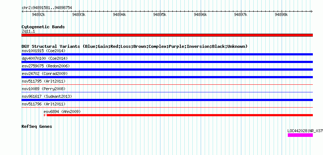Screen dimensions: 323x155
Task: Click the 94898k ruler tick label
Action: (x=281, y=15)
